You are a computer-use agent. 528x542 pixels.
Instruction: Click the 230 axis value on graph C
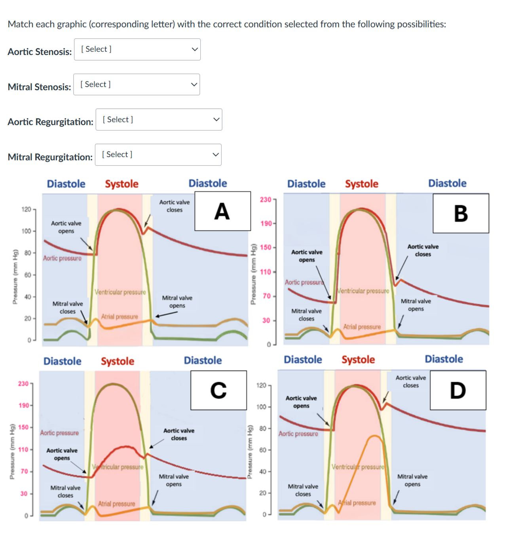(23, 384)
